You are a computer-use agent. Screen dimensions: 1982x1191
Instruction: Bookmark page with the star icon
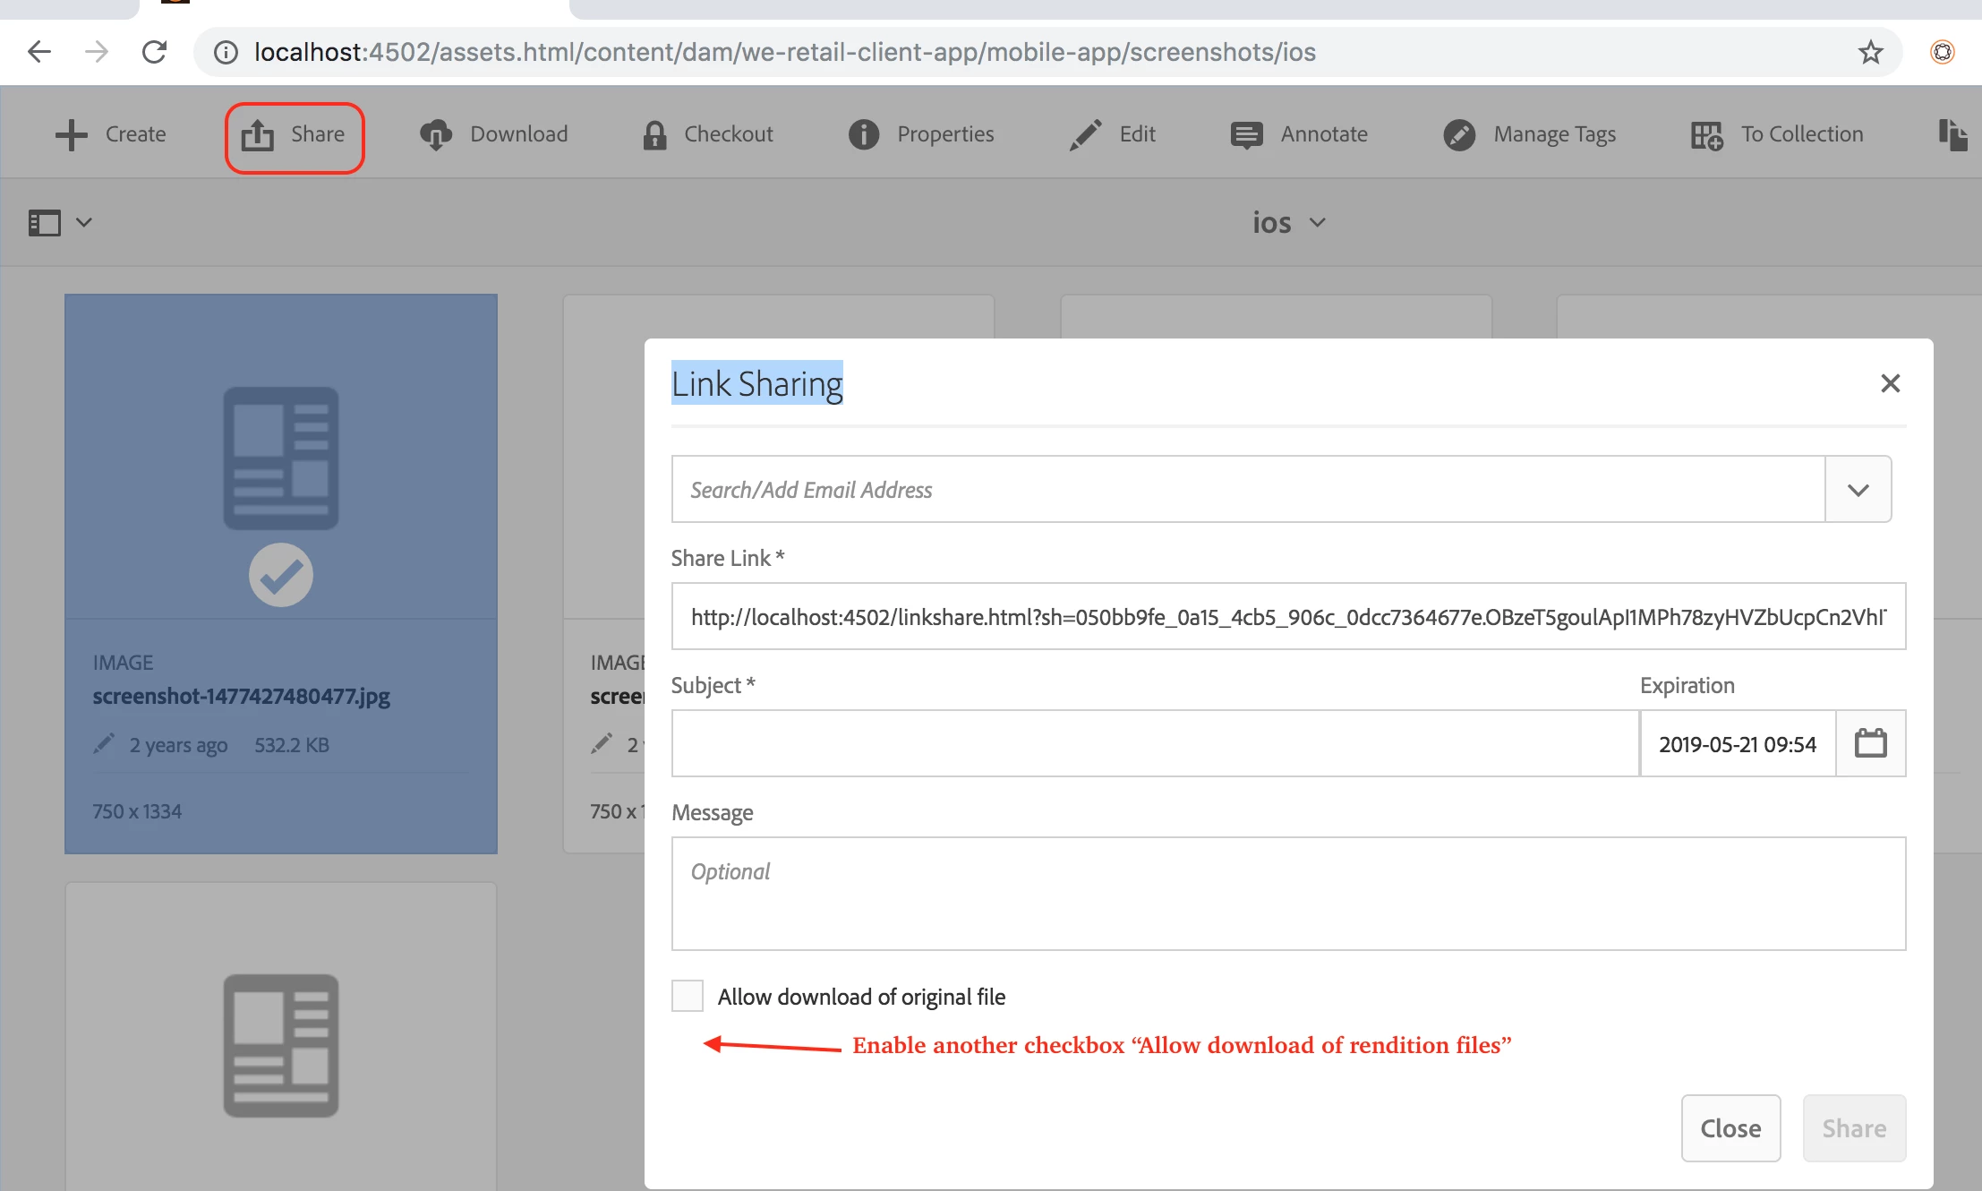1870,52
